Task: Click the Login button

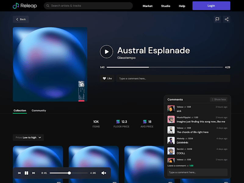Action: click(211, 6)
